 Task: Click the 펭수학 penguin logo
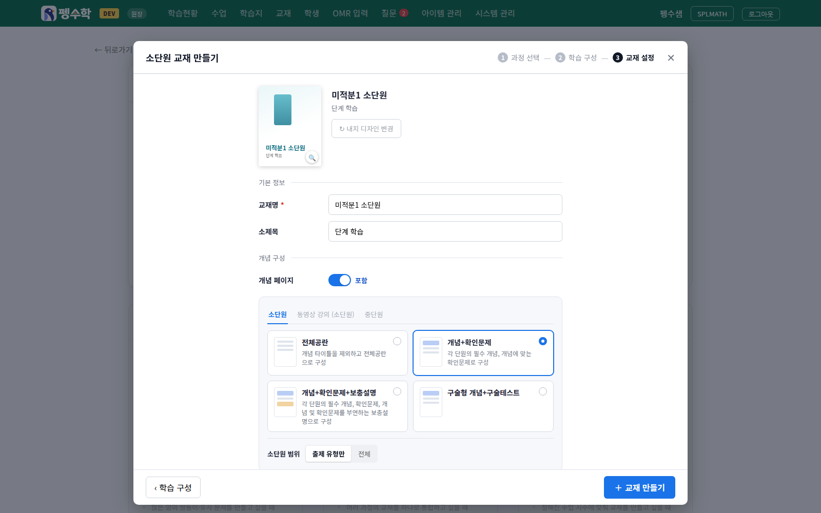pos(66,13)
